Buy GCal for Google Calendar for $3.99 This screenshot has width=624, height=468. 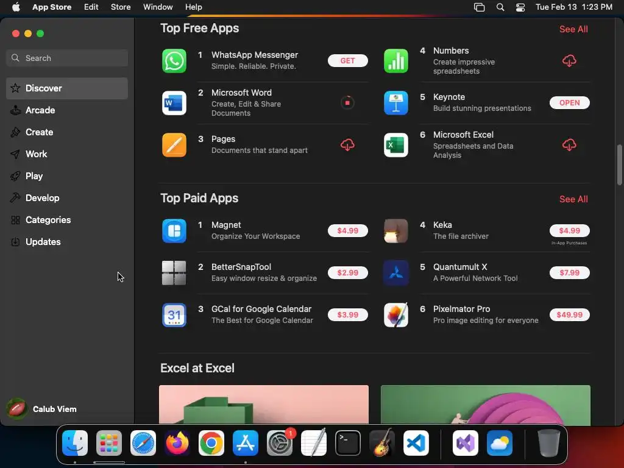(x=347, y=315)
